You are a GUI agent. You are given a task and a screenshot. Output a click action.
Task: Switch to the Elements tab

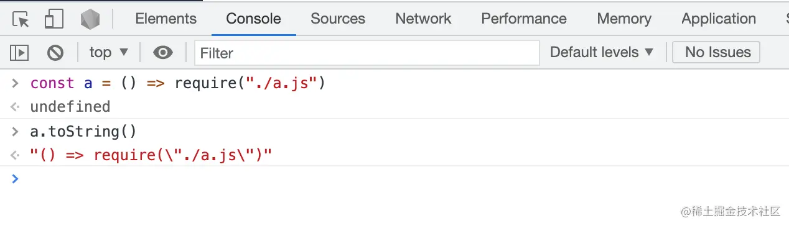tap(166, 19)
